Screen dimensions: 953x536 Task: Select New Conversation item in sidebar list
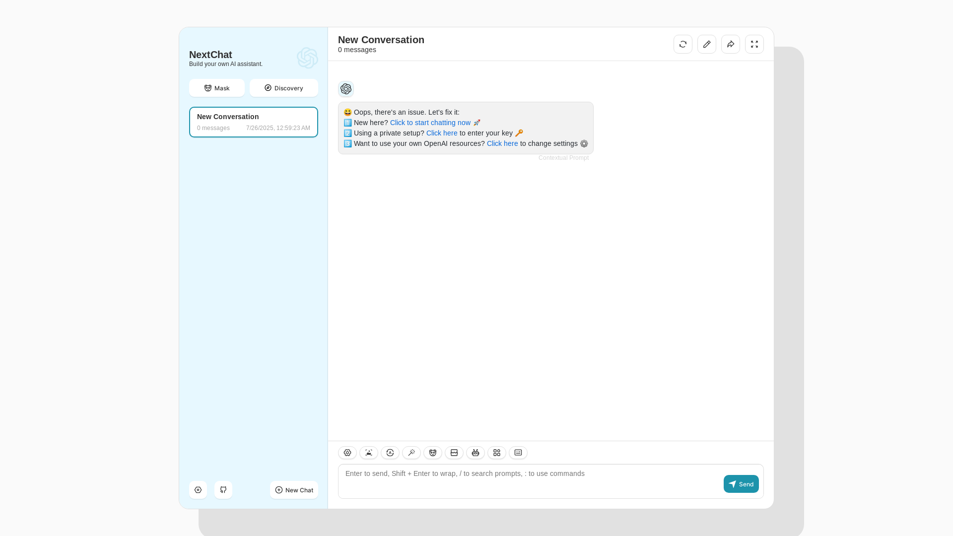[254, 122]
